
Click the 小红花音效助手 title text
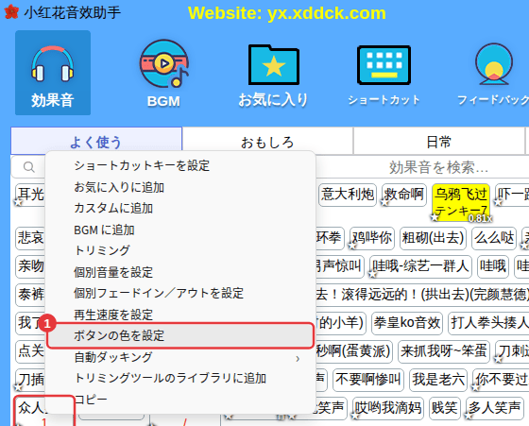coord(72,12)
